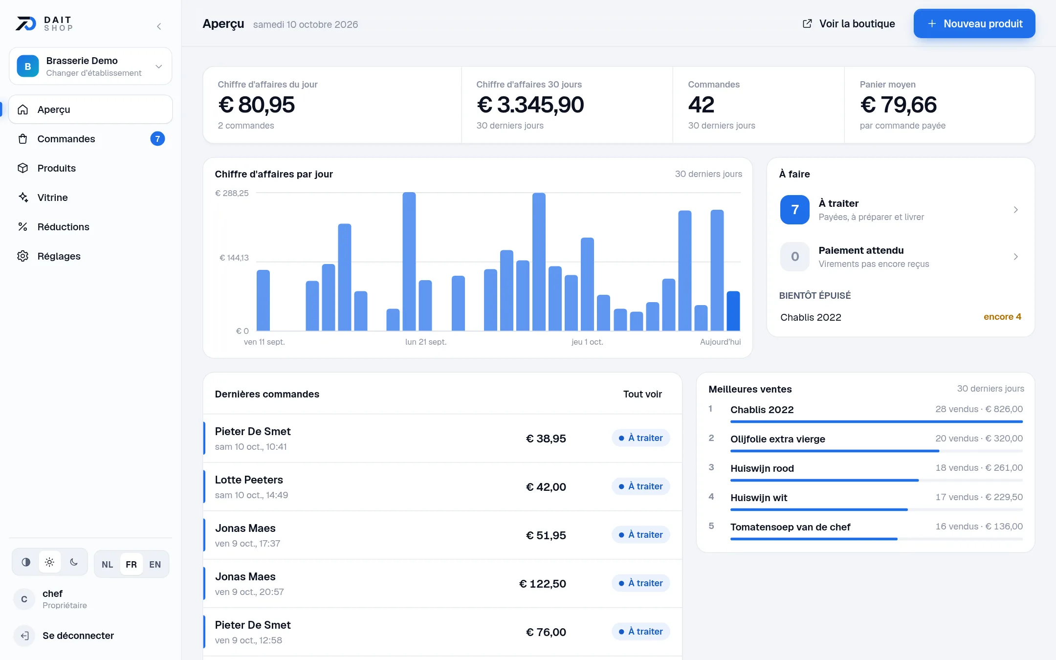Click the Nouveau produit button
Image resolution: width=1056 pixels, height=660 pixels.
coord(974,23)
